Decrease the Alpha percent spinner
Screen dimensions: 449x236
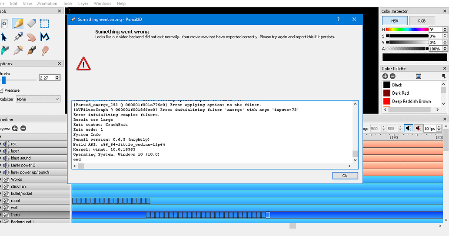tap(445, 50)
